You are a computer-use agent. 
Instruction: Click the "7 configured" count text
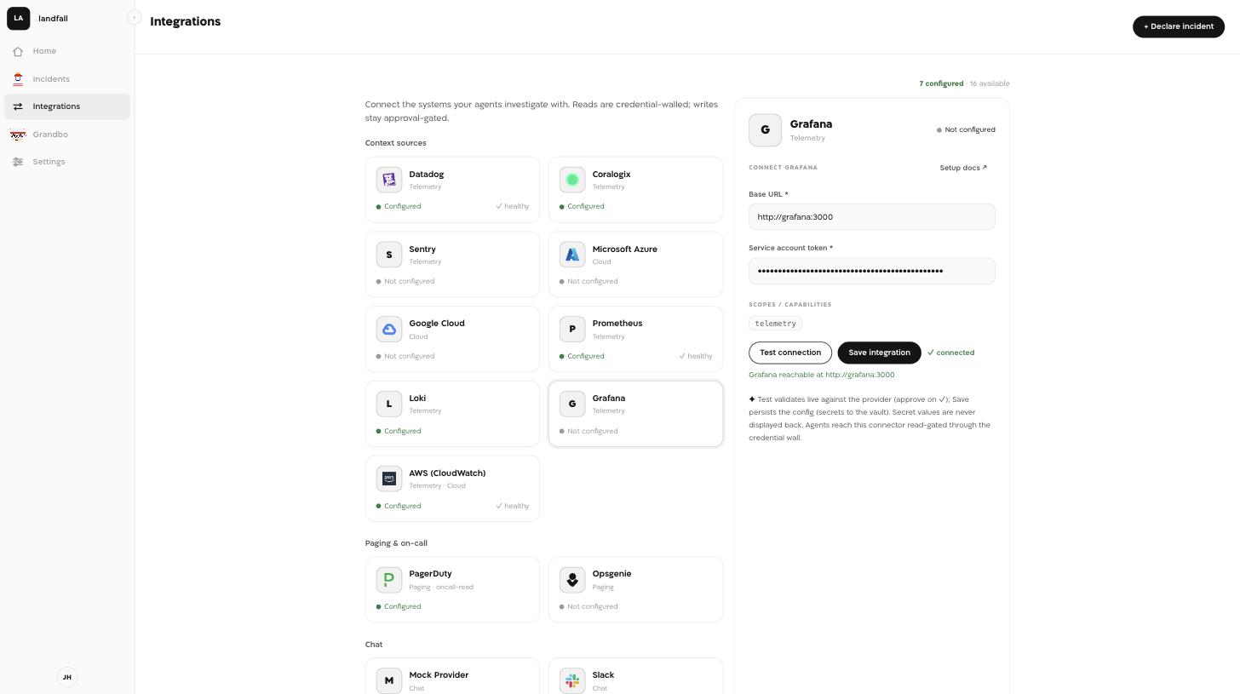(x=941, y=83)
